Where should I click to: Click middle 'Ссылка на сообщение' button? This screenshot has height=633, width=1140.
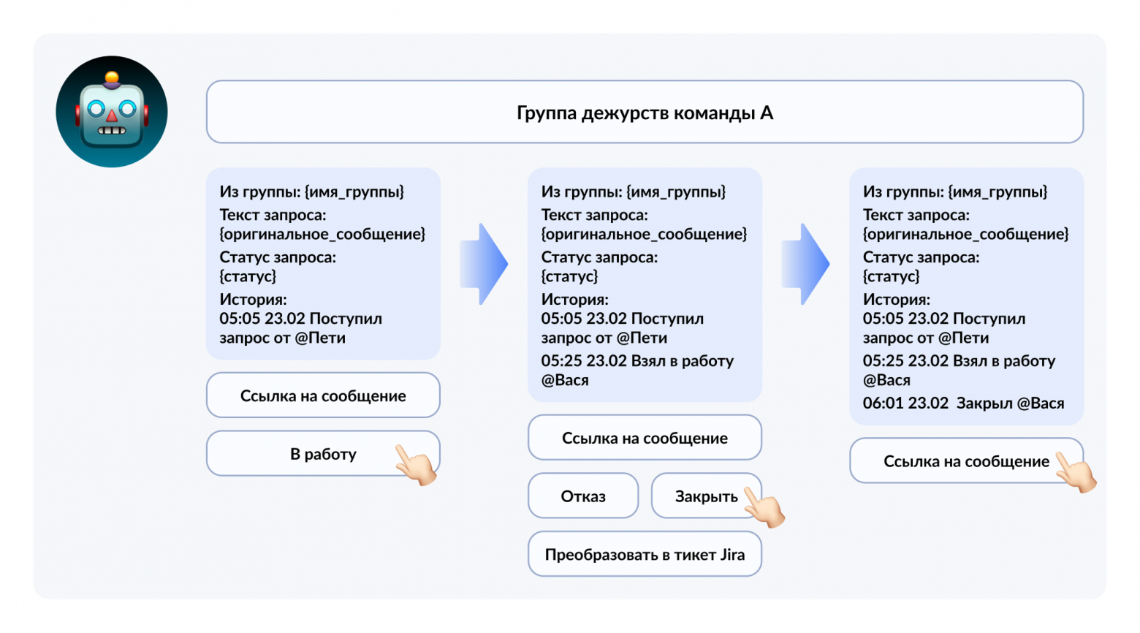pyautogui.click(x=644, y=437)
